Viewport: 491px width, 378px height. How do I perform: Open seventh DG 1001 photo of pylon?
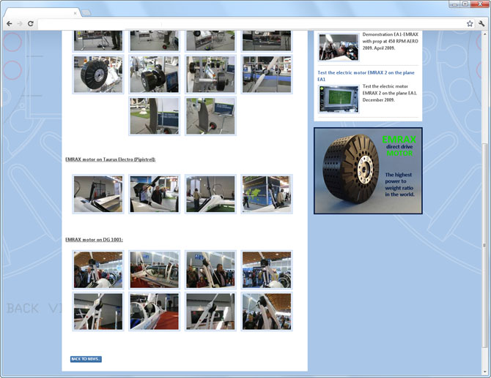pos(210,311)
